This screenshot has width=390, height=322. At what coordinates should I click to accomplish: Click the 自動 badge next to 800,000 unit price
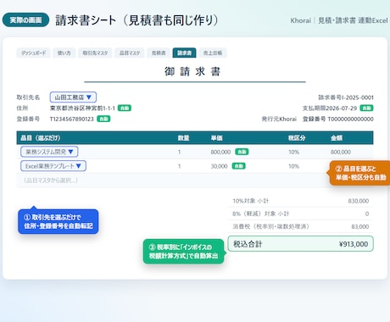pos(242,152)
